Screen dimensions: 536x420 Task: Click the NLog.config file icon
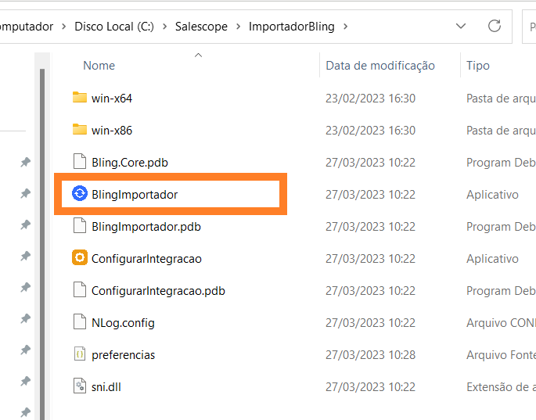point(80,322)
